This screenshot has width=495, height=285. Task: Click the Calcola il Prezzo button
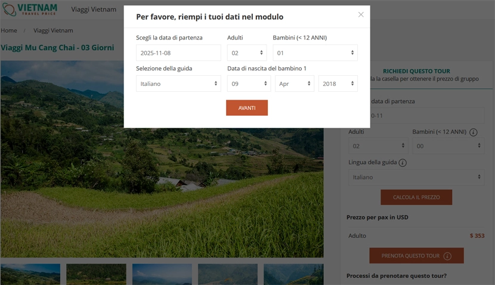416,197
